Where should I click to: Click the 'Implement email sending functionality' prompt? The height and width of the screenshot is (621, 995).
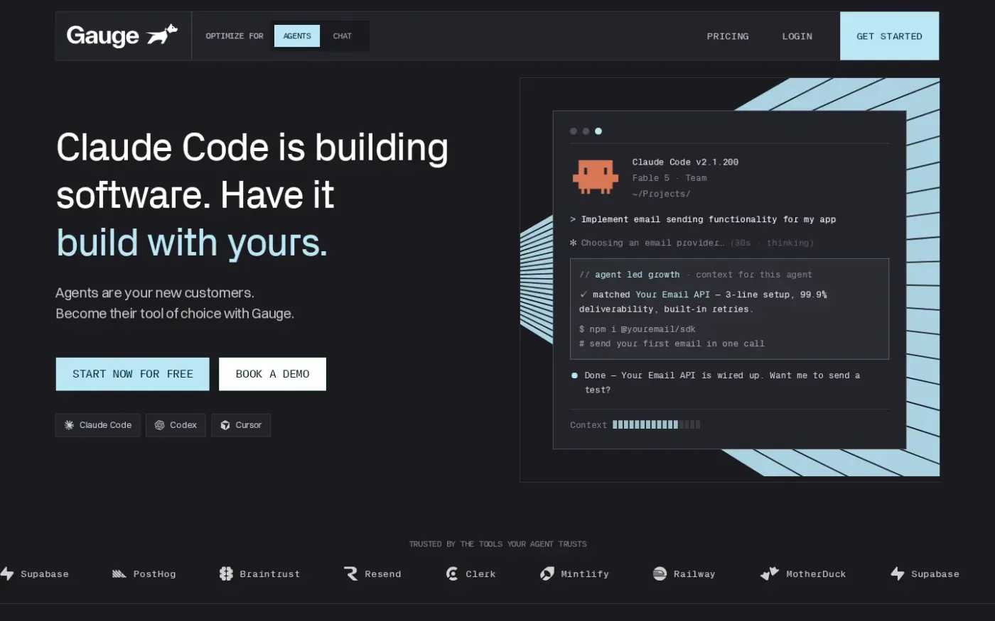703,219
